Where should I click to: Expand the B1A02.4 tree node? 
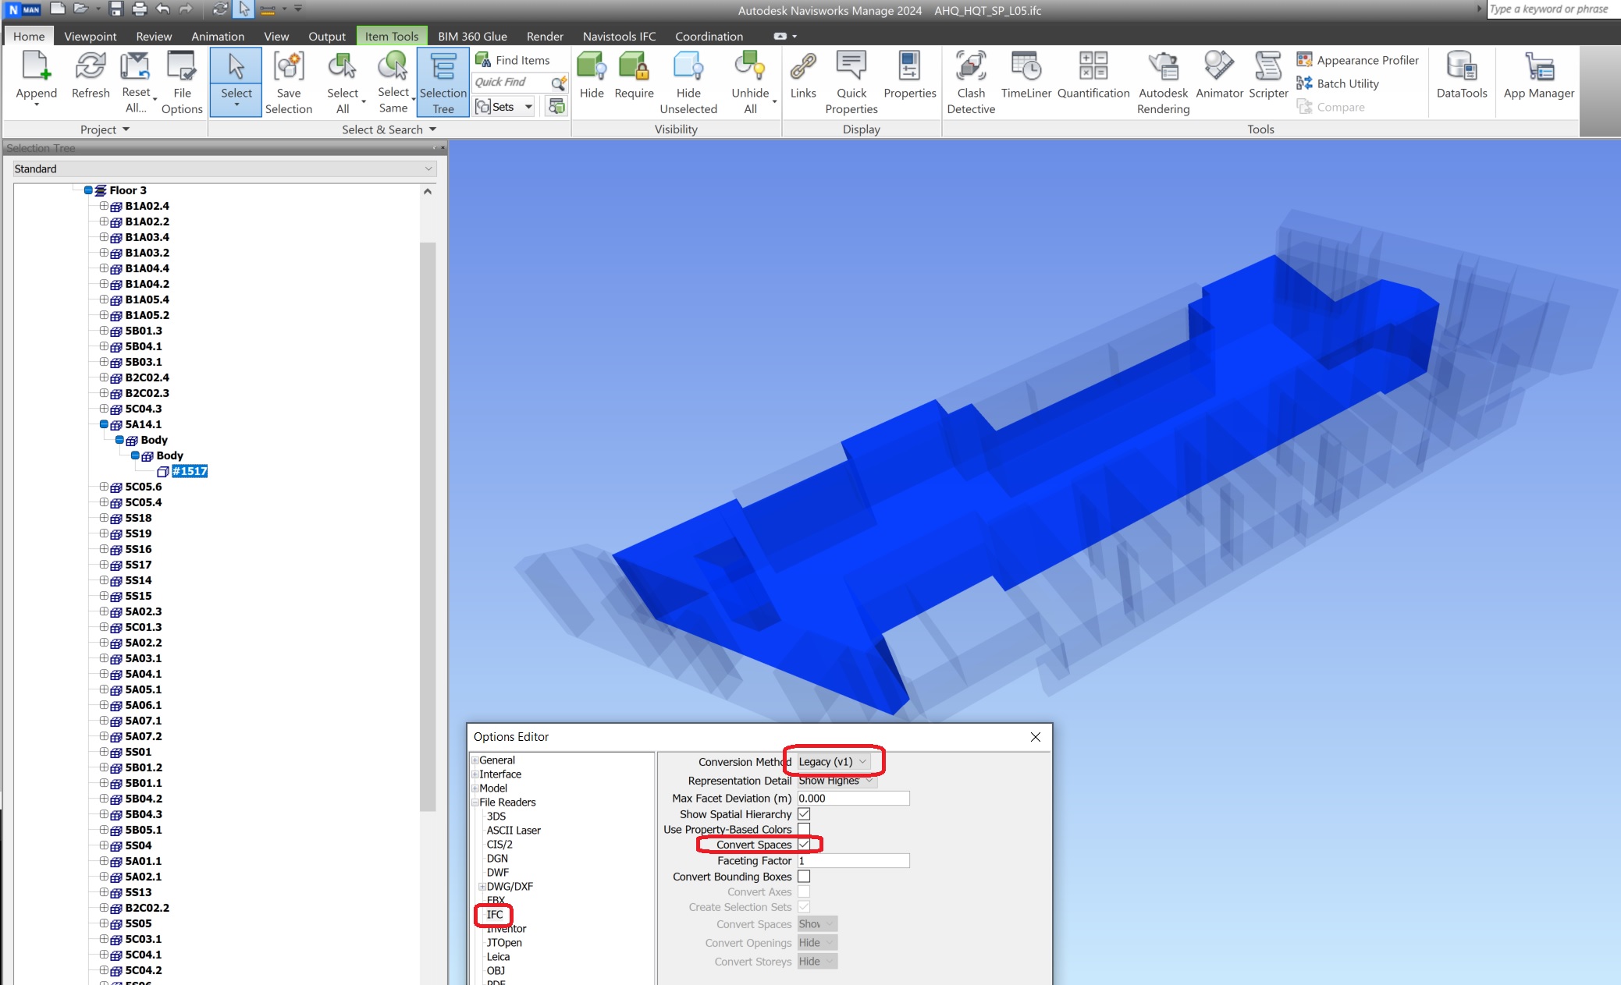[104, 206]
